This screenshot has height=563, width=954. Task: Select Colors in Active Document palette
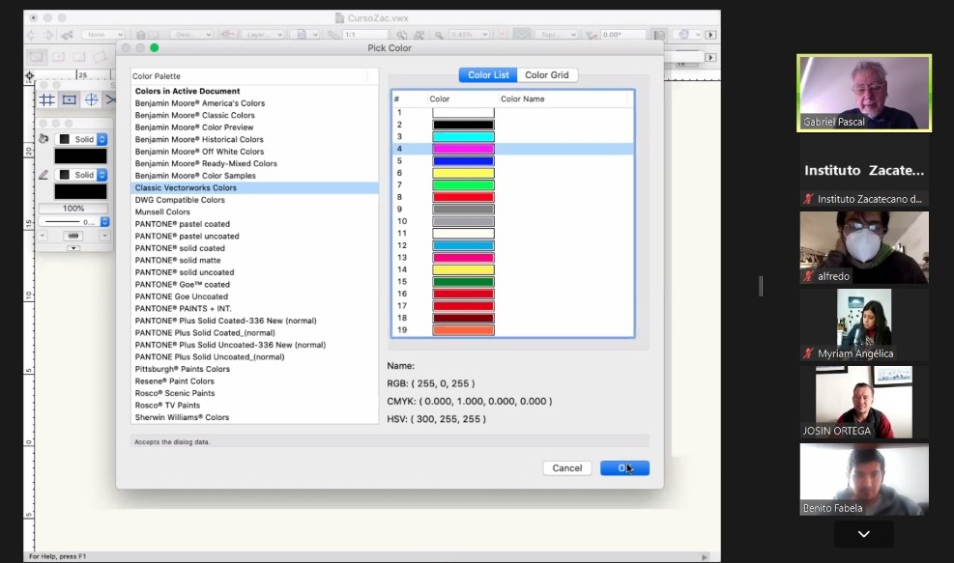coord(254,91)
